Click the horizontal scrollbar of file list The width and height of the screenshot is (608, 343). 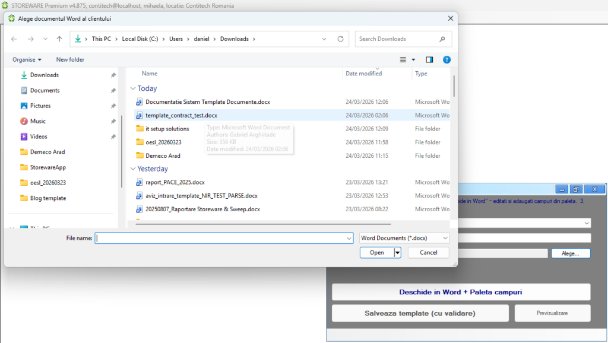(x=263, y=224)
